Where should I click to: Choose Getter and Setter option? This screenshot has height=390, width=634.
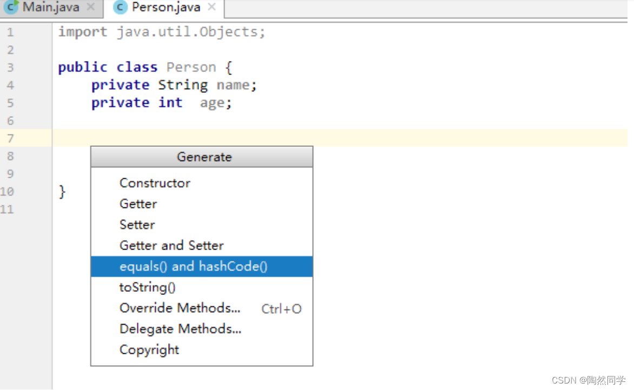171,246
